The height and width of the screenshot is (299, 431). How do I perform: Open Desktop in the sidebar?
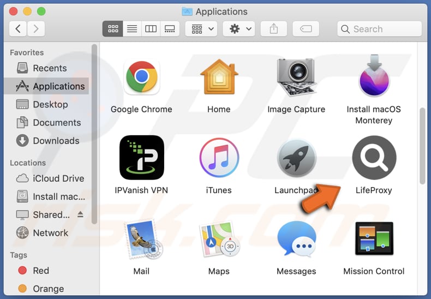pyautogui.click(x=46, y=104)
